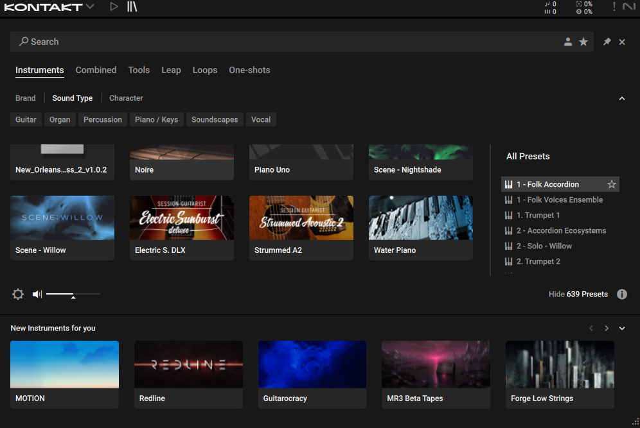Screen dimensions: 640x428
Task: Collapse the filter tags with the chevron
Action: coord(622,99)
